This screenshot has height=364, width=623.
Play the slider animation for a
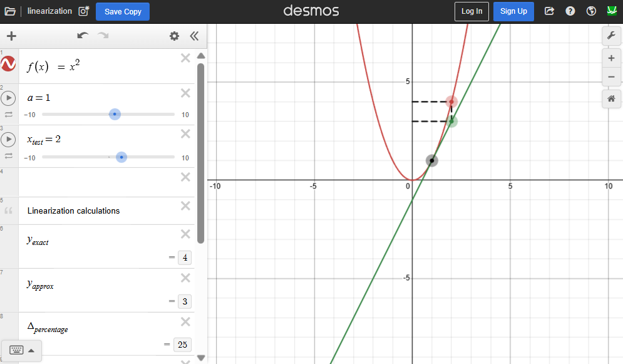(9, 98)
